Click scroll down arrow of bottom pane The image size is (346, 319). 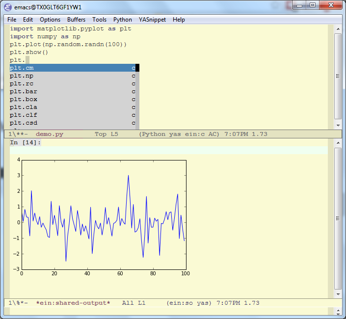(338, 294)
